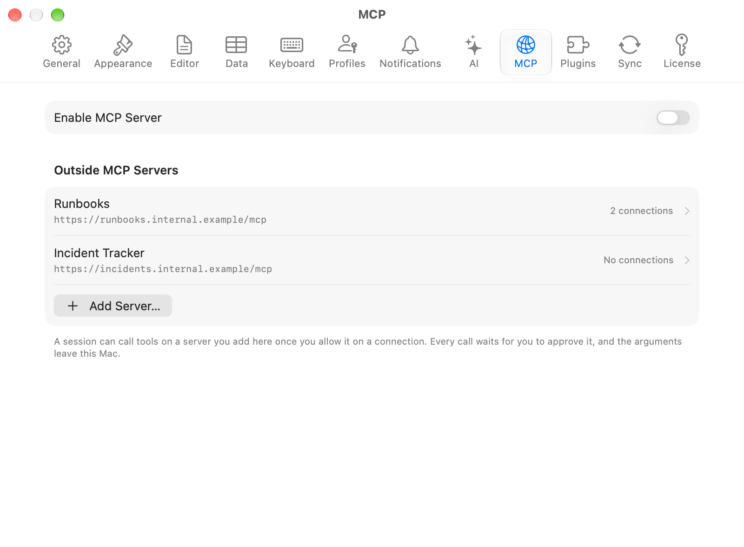This screenshot has width=744, height=547.
Task: Open the Profiles person-key icon
Action: pos(347,44)
